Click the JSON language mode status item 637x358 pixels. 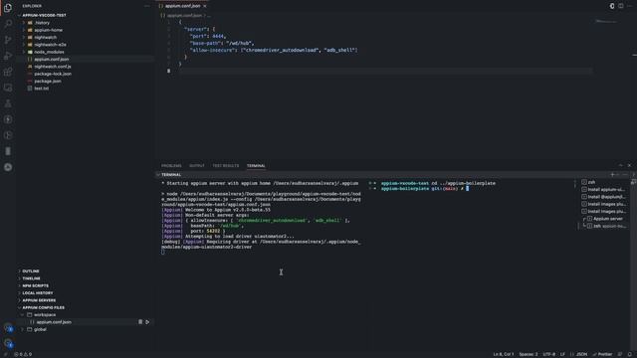click(x=579, y=354)
